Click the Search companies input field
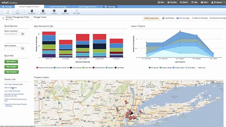The image size is (226, 127). coord(12,34)
